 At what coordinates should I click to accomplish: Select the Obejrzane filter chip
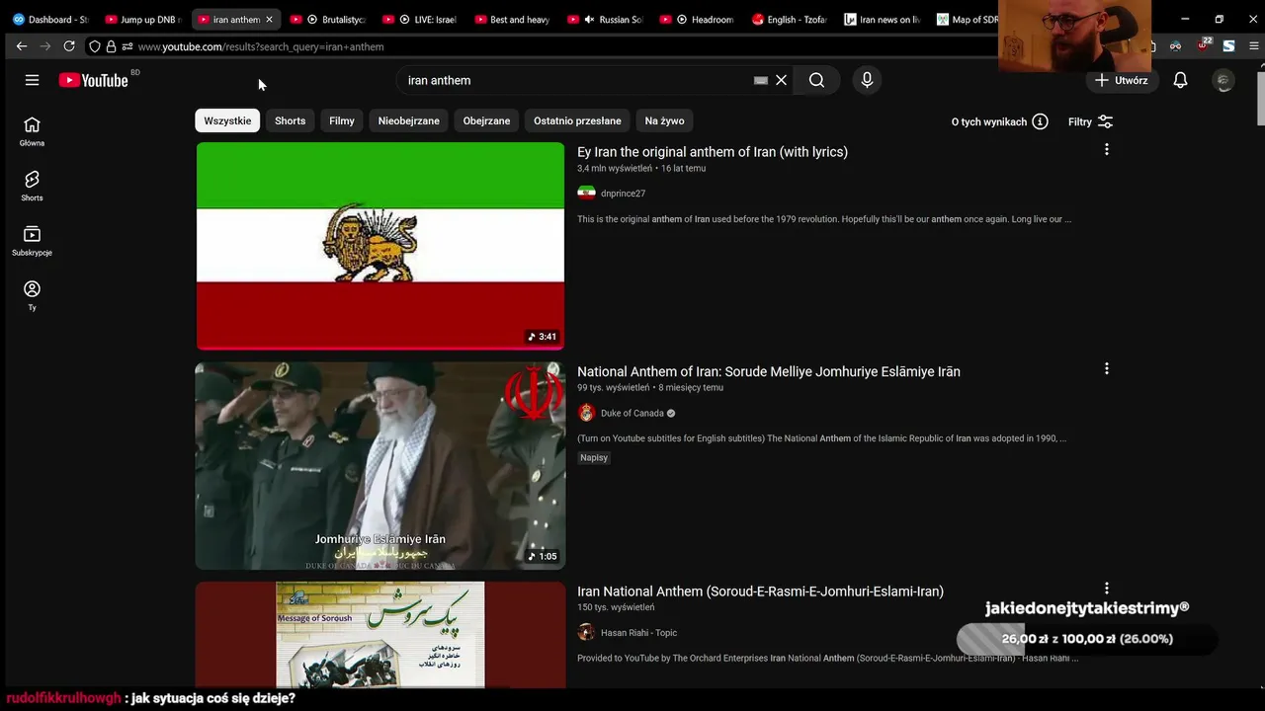click(486, 120)
